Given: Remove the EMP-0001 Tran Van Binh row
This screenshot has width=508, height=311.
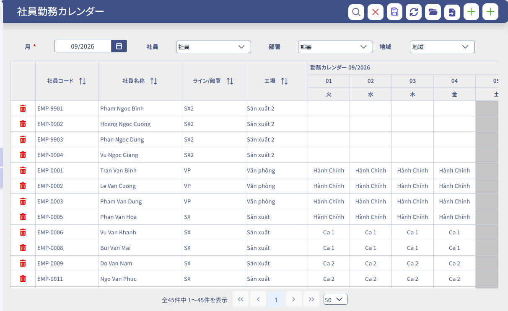Looking at the screenshot, I should pos(23,170).
